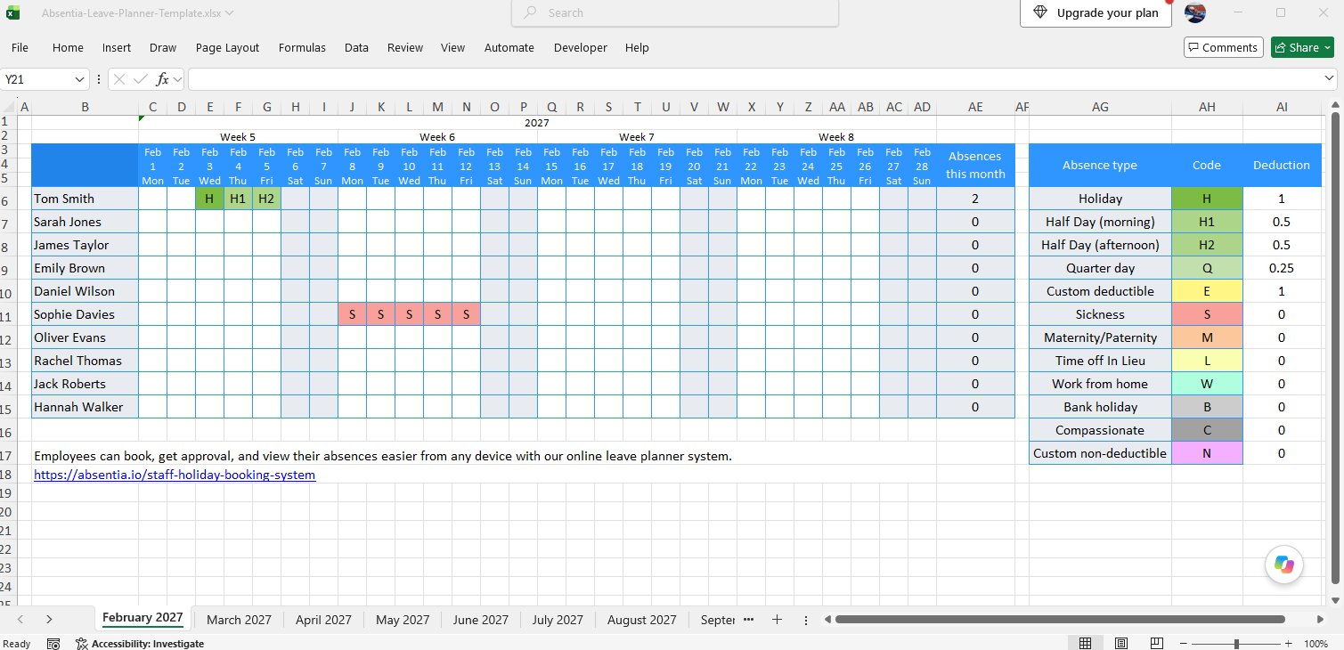This screenshot has width=1344, height=650.
Task: Open the Insert Function fx icon
Action: (x=162, y=79)
